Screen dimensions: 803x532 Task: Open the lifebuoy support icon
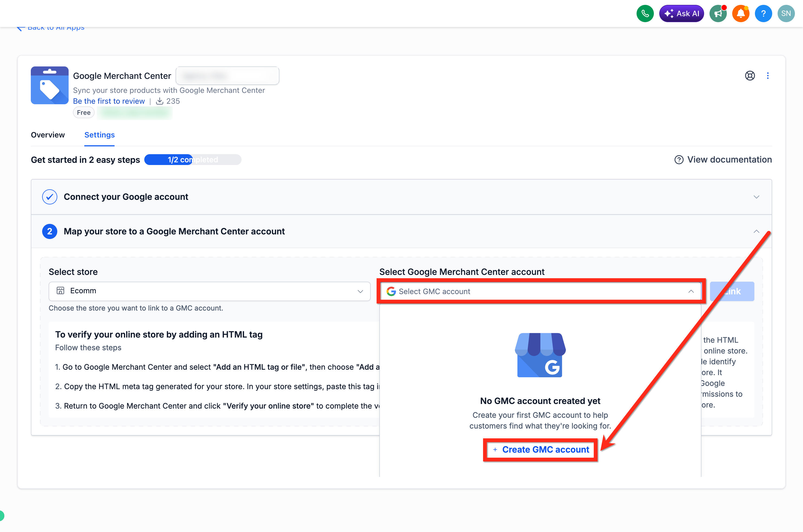point(750,76)
